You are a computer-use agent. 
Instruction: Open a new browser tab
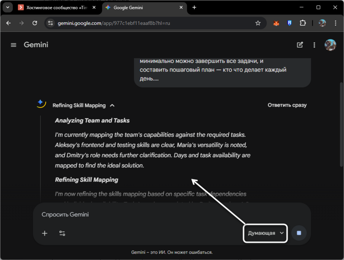tap(194, 7)
